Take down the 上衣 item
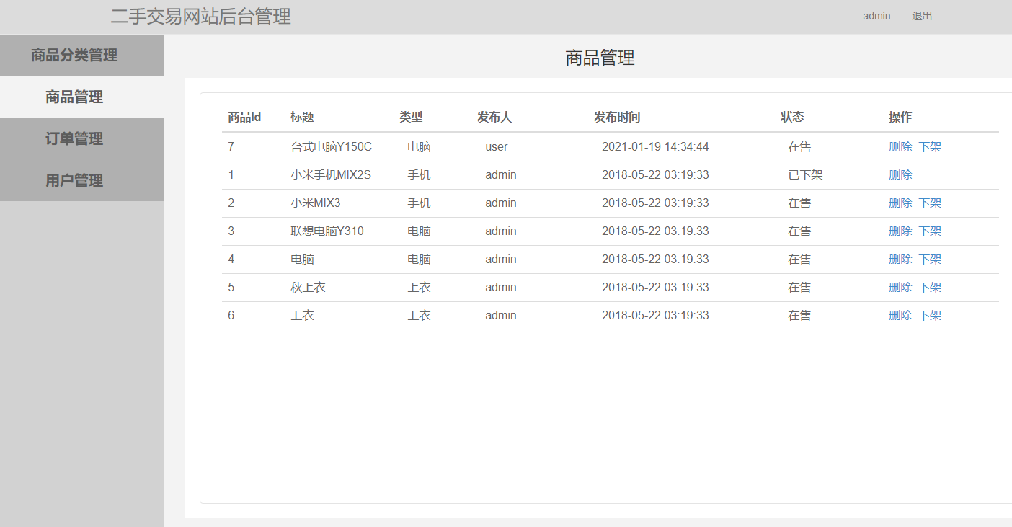The image size is (1012, 527). pos(930,315)
